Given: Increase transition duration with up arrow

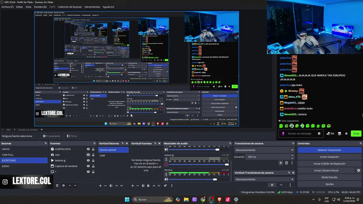Looking at the screenshot, I should click(x=292, y=155).
